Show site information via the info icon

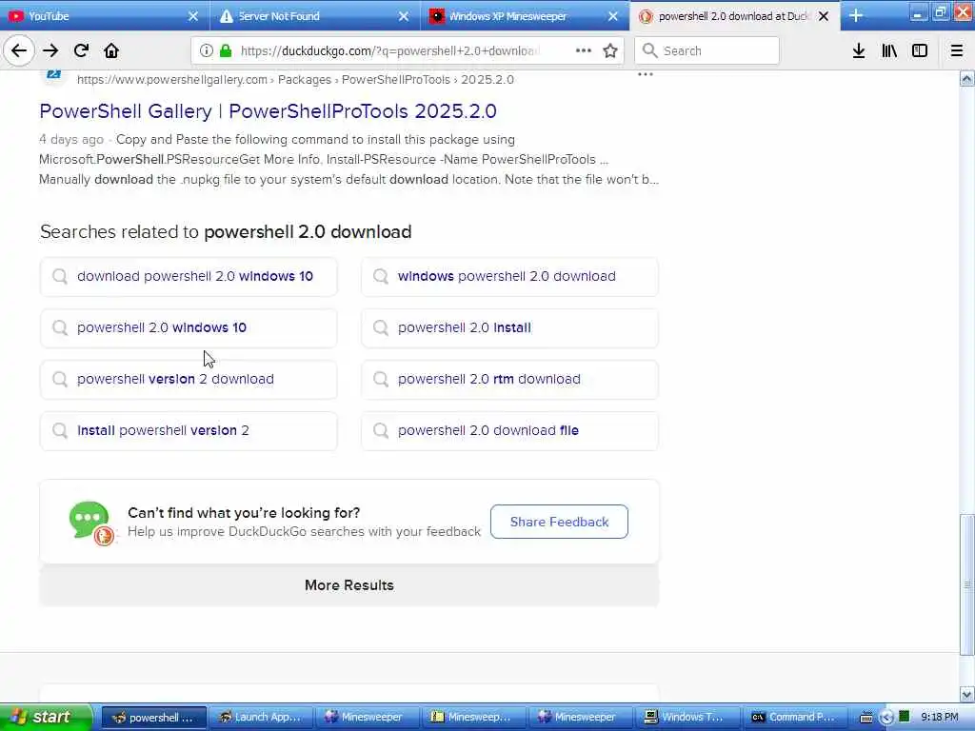point(207,50)
